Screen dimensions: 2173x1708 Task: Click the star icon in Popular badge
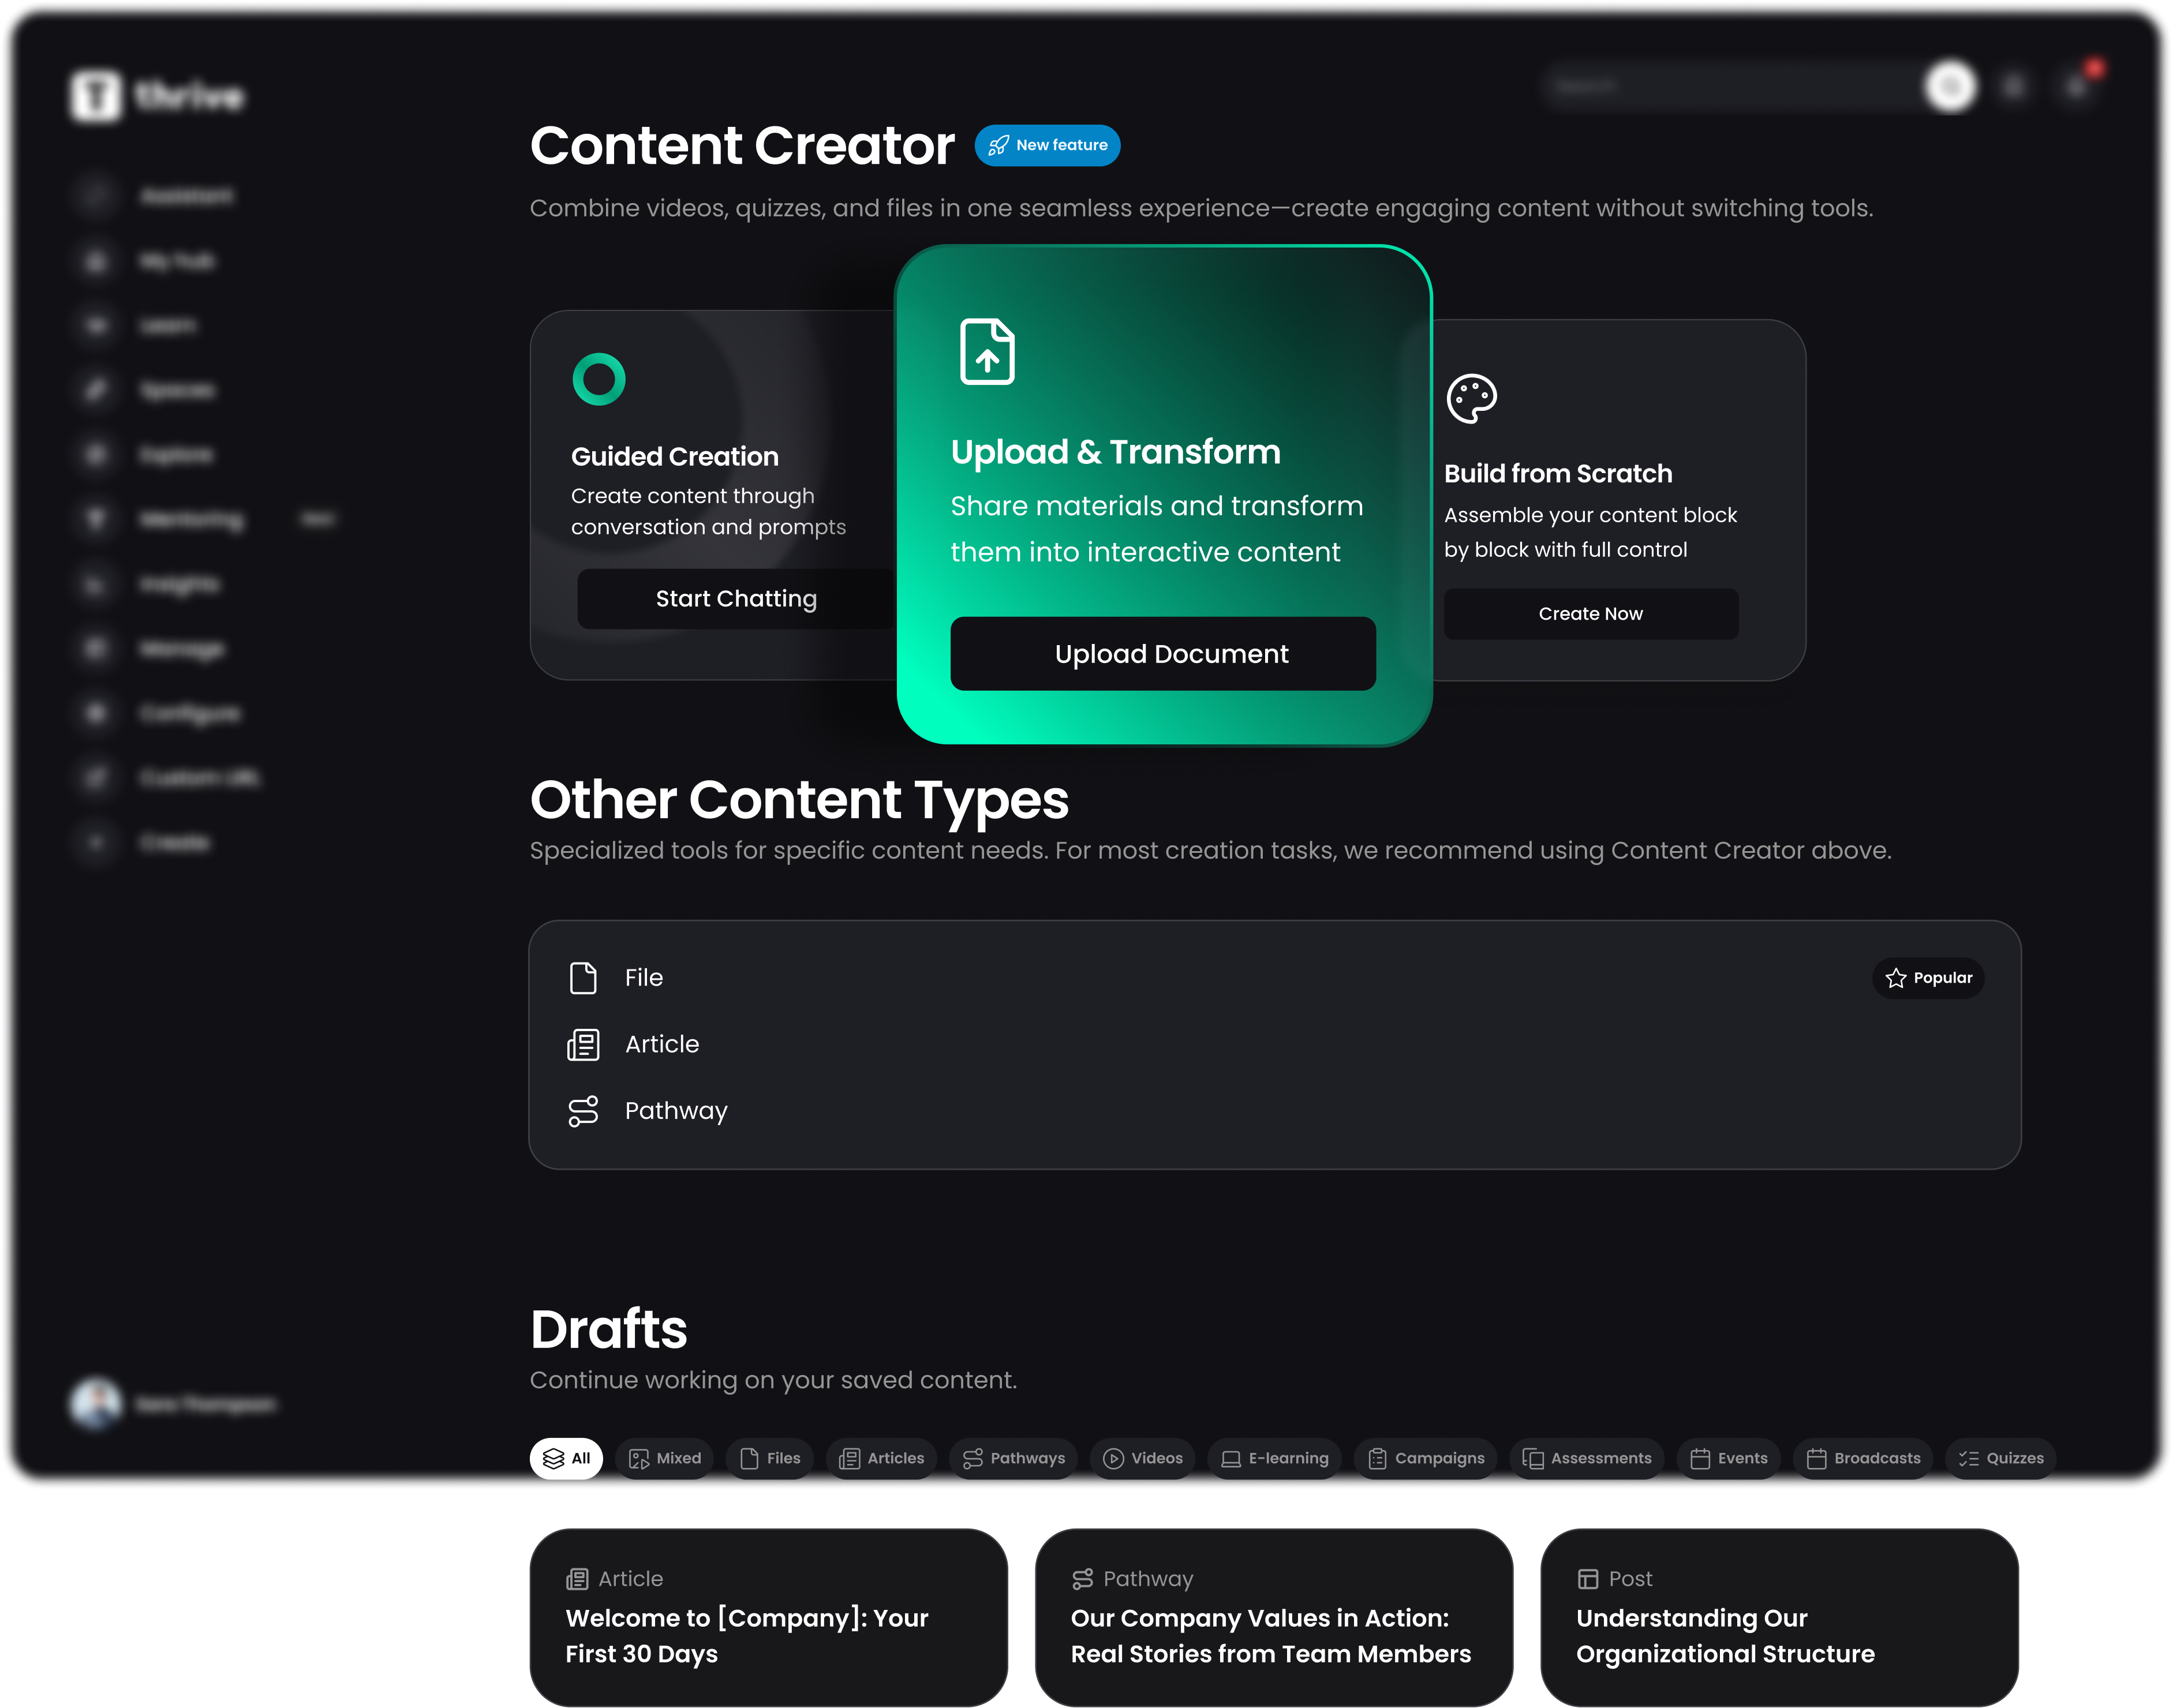pyautogui.click(x=1896, y=978)
